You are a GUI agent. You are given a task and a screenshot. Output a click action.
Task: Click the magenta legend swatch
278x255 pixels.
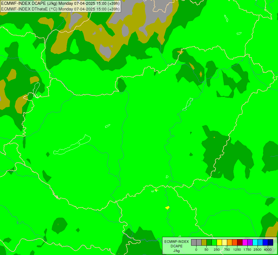click(245, 242)
